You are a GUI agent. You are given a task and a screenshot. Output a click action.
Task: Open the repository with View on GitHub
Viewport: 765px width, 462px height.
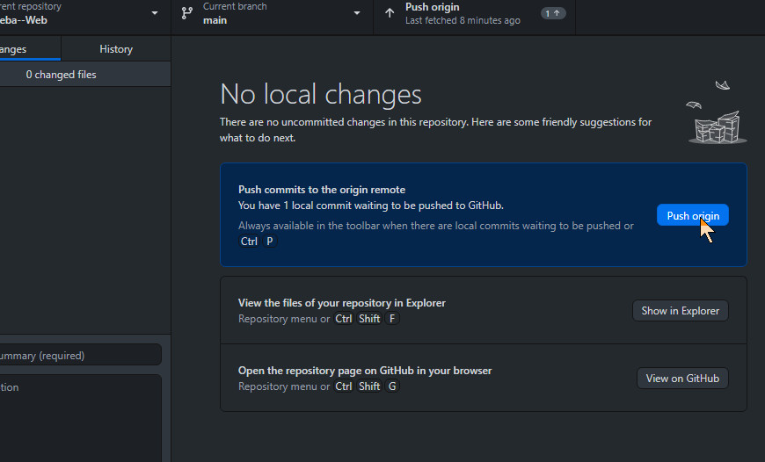[x=682, y=379]
